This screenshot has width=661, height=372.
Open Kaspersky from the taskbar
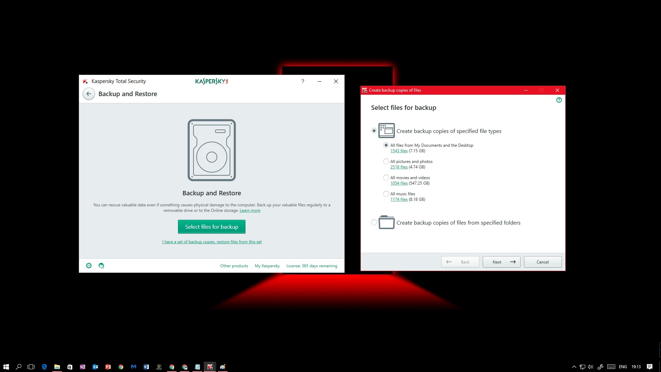point(210,367)
